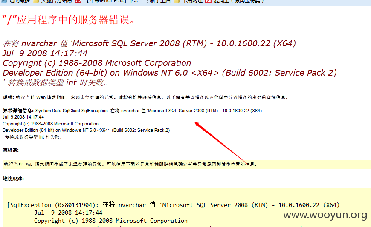The height and width of the screenshot is (227, 371).
Task: Click the italic 'Copyright (c) 1988-2008 Microsoft Corporation' line
Action: pos(97,63)
